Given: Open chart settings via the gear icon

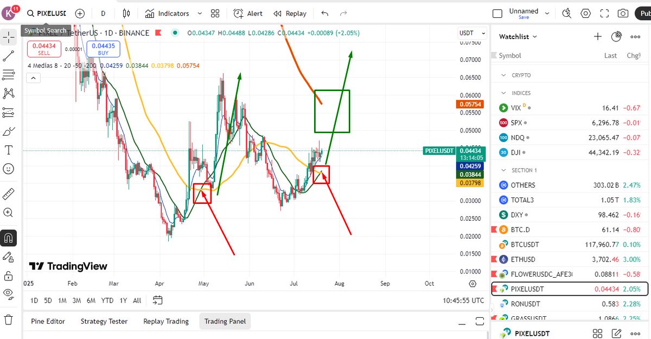Looking at the screenshot, I should click(586, 13).
